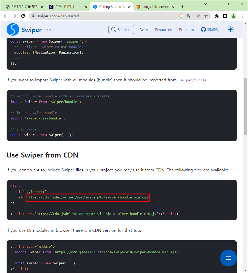Click the swiper-bundle.min.js script URL
The height and width of the screenshot is (273, 248).
(x=96, y=214)
